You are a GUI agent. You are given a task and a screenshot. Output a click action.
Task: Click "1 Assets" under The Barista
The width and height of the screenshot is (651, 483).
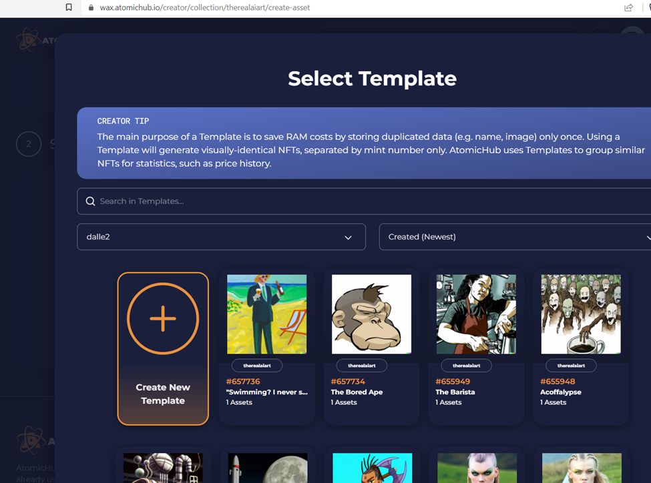click(449, 402)
